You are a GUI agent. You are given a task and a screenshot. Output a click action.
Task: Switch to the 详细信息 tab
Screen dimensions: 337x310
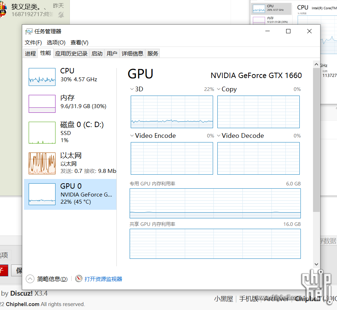(133, 53)
